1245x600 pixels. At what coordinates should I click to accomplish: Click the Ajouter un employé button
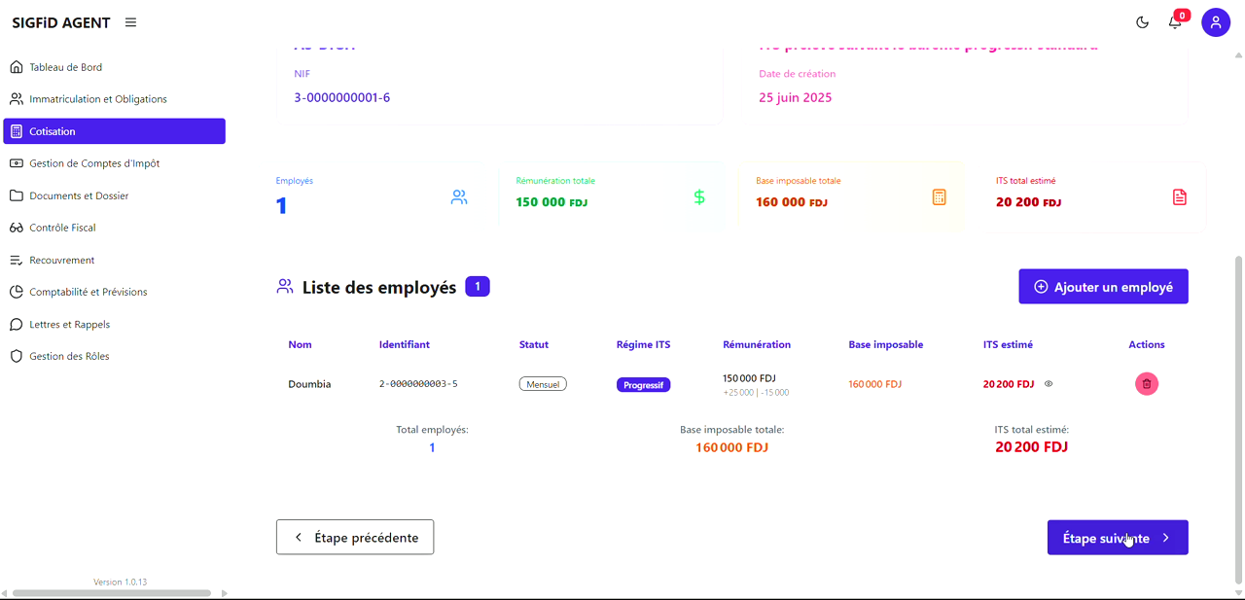tap(1103, 286)
